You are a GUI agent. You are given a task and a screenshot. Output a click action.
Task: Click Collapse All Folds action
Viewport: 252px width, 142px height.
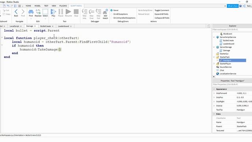(162, 18)
